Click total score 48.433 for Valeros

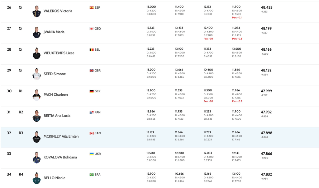tap(266, 7)
